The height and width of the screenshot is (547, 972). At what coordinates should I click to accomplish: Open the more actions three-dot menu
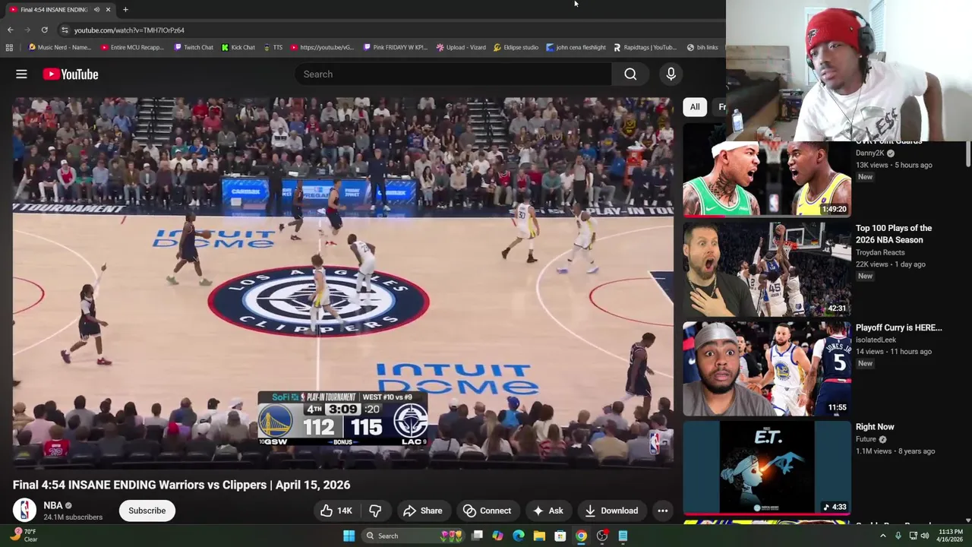662,511
